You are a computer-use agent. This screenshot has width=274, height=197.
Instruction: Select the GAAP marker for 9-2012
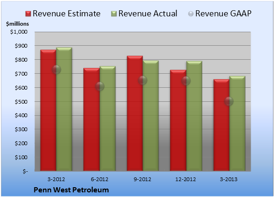click(143, 80)
